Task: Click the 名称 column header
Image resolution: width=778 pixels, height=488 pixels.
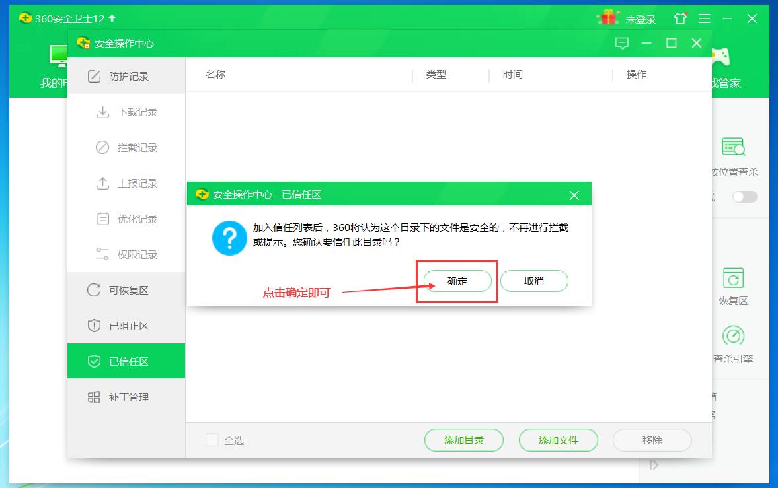Action: click(215, 75)
